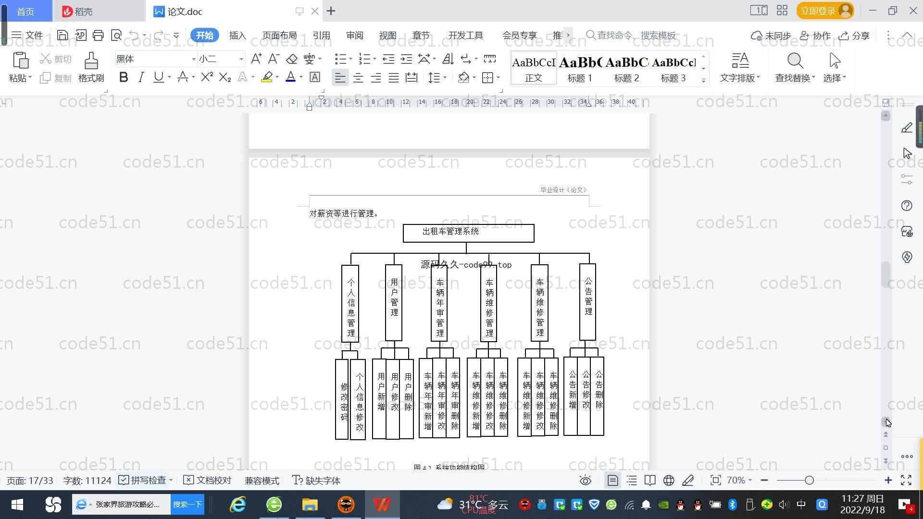Click the eye-protection mode icon in status bar
Screen dimensions: 923x519
click(x=585, y=481)
